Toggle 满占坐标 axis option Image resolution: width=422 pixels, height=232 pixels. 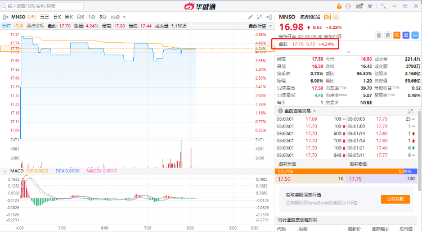click(35, 26)
